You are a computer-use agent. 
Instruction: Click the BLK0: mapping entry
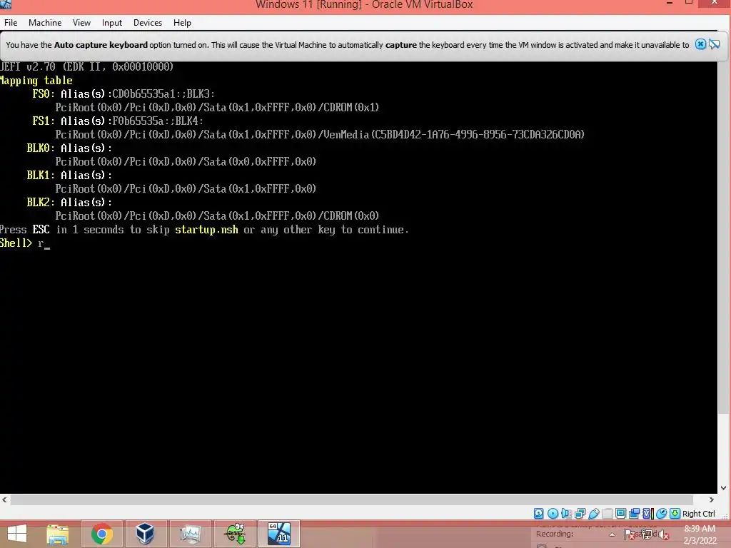69,148
